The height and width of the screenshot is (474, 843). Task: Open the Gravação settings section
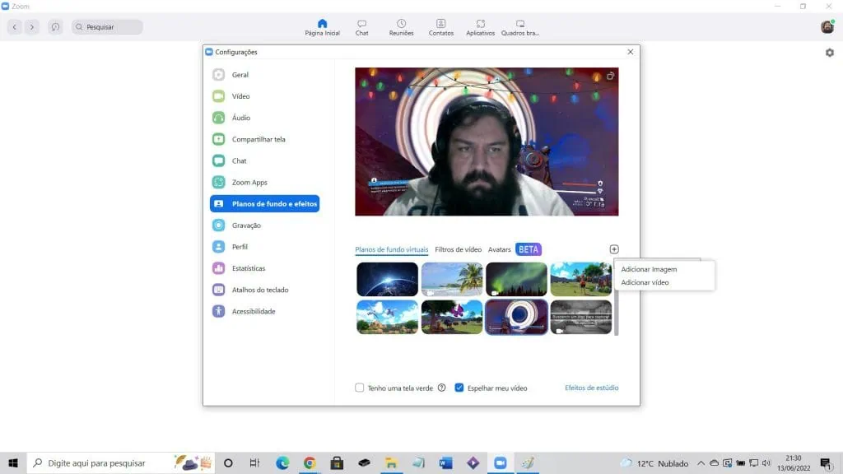point(245,225)
